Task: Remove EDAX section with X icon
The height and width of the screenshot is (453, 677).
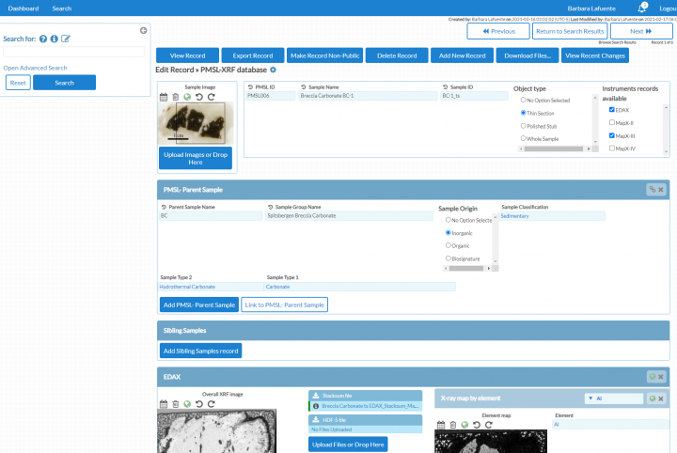Action: coord(661,377)
